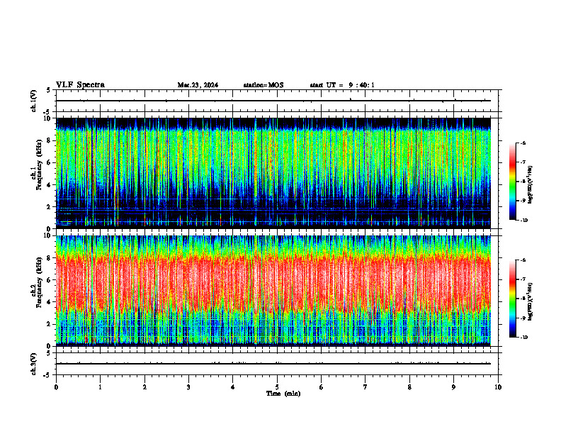Click the "ch.3(V)" waveform axis label
Screen dimensions: 561x434
[34, 364]
